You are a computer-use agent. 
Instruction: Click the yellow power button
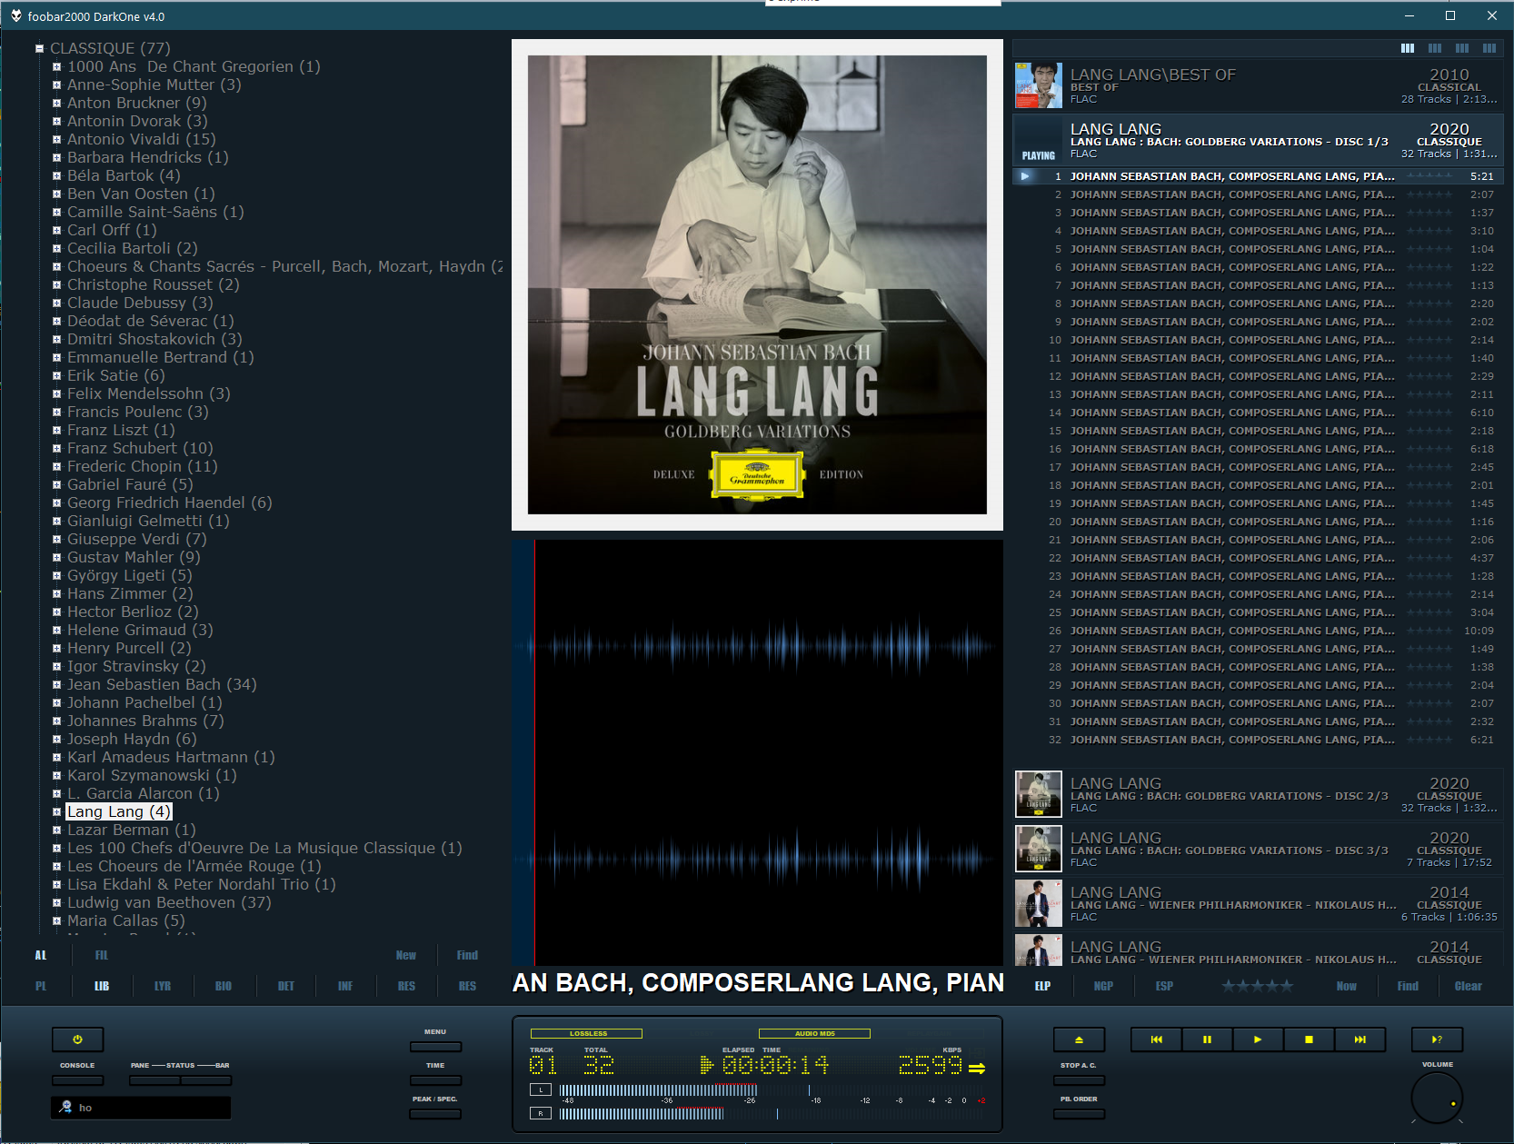(x=77, y=1040)
